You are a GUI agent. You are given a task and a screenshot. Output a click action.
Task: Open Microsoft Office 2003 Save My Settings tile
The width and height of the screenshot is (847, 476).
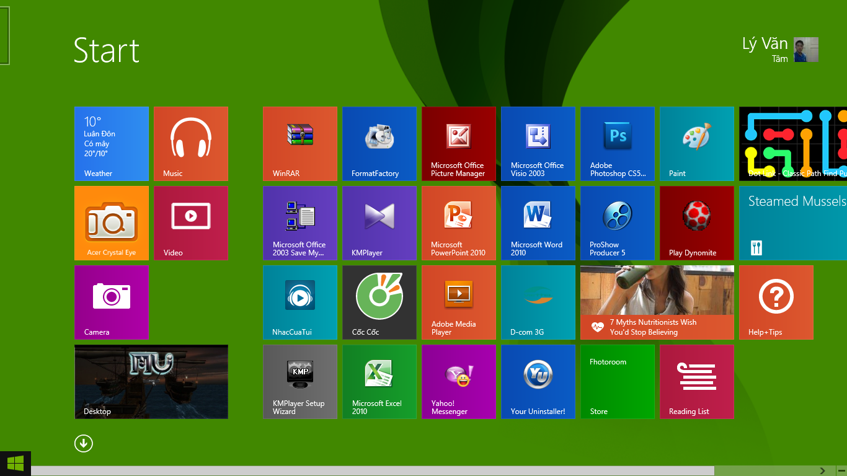point(300,223)
